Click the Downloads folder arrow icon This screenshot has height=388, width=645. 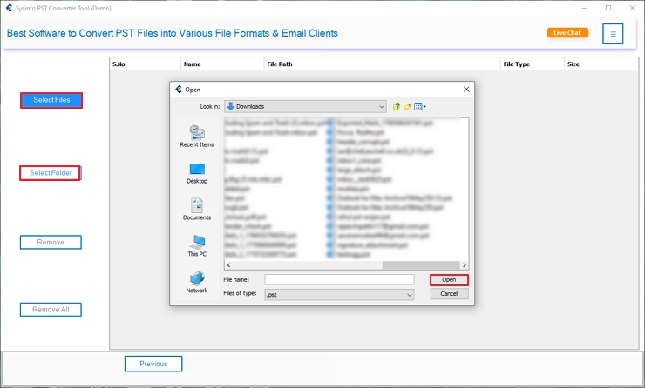pos(231,106)
